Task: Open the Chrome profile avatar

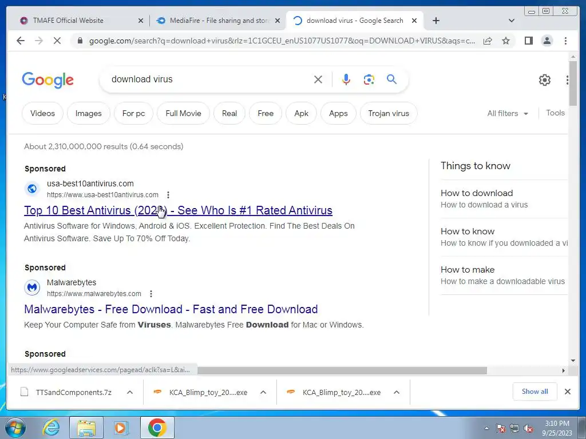Action: (x=547, y=41)
